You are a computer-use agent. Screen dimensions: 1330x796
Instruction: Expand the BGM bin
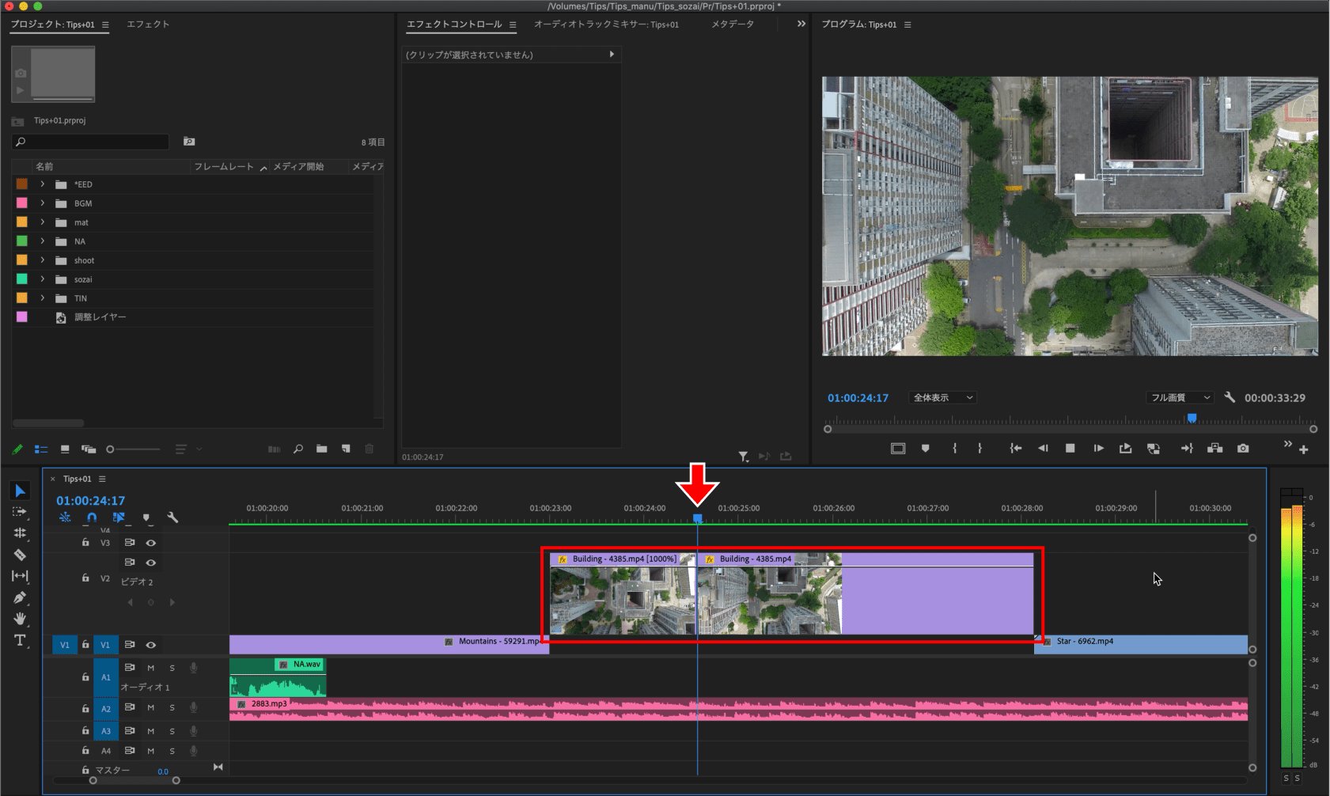coord(43,203)
